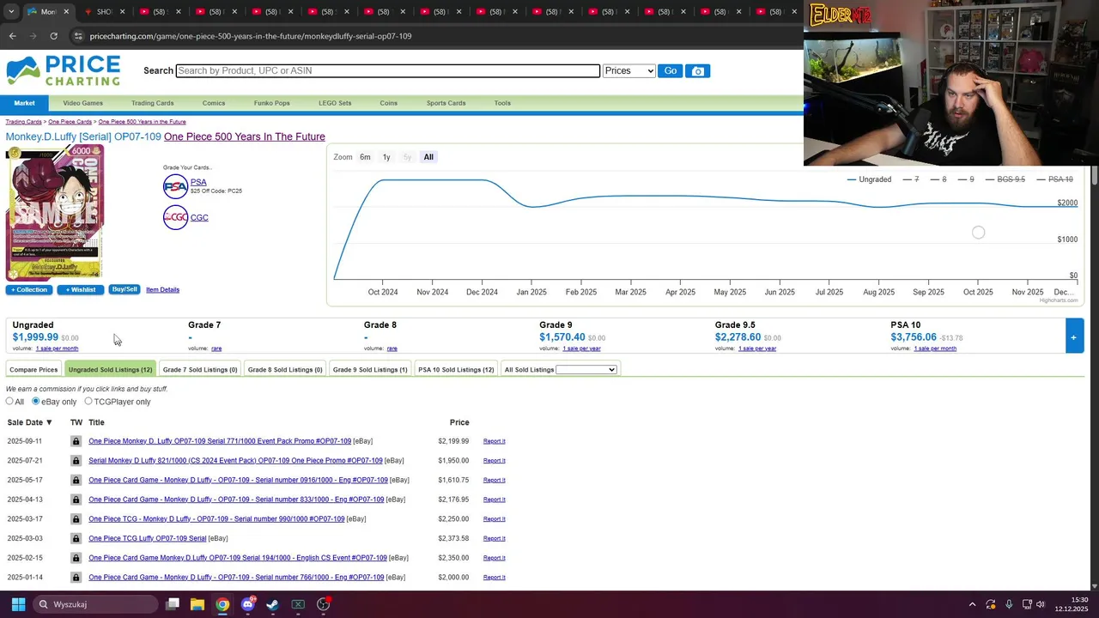Open Task View from the taskbar
The image size is (1099, 618).
click(173, 604)
